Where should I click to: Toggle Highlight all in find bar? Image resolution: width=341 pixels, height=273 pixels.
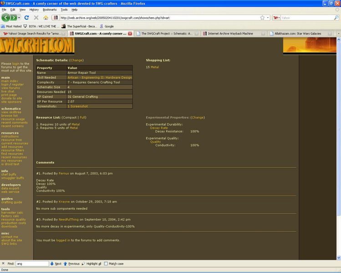(91, 263)
